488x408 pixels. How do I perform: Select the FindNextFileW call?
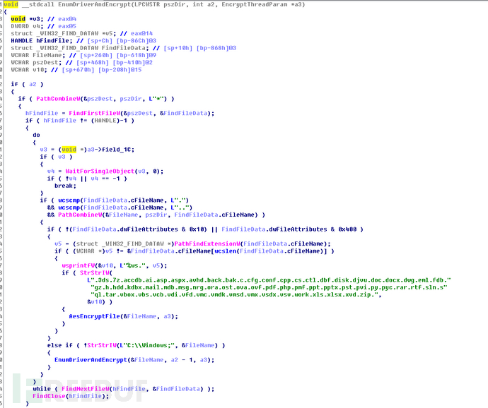pyautogui.click(x=86, y=389)
